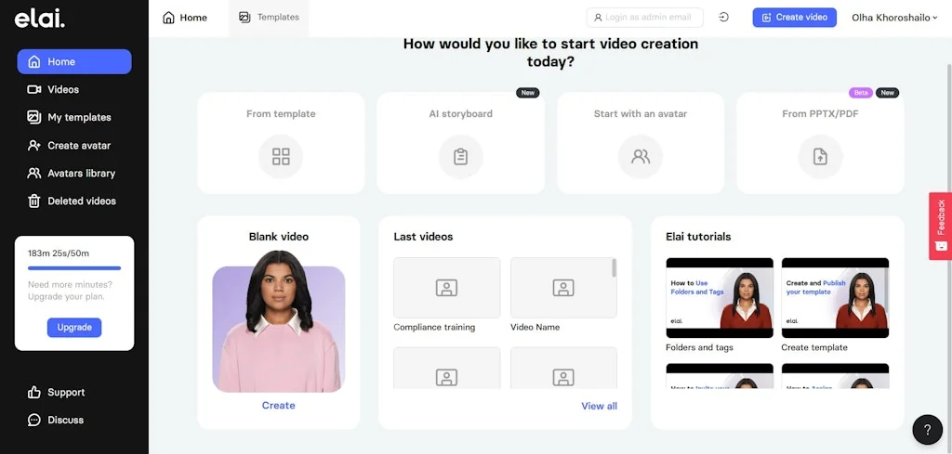Click the Upgrade button
Viewport: 952px width, 454px height.
click(x=74, y=328)
